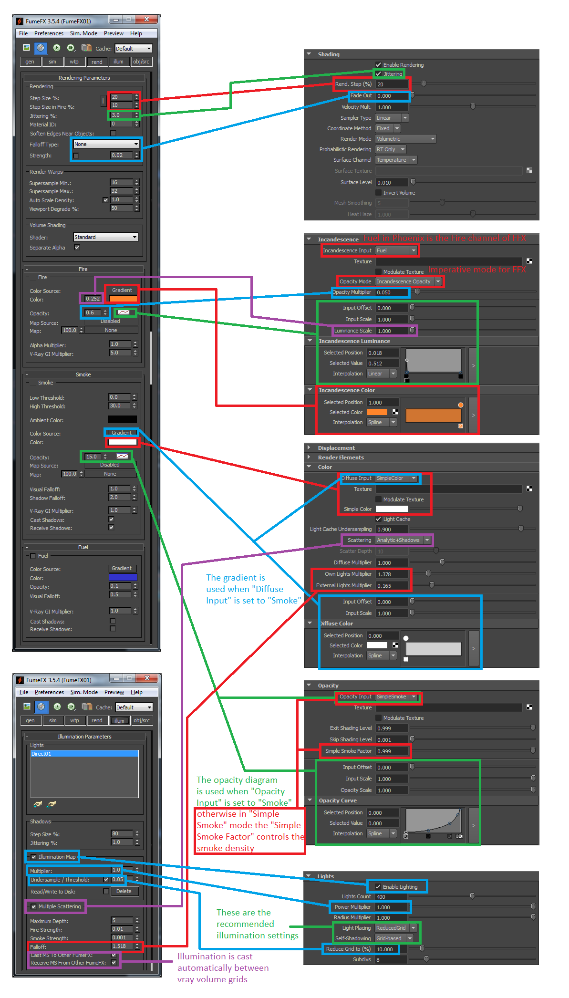Switch to obj/src tab in Rendering Parameters window

click(x=141, y=62)
